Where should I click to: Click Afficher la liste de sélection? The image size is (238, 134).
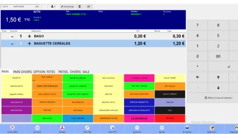pos(218,98)
